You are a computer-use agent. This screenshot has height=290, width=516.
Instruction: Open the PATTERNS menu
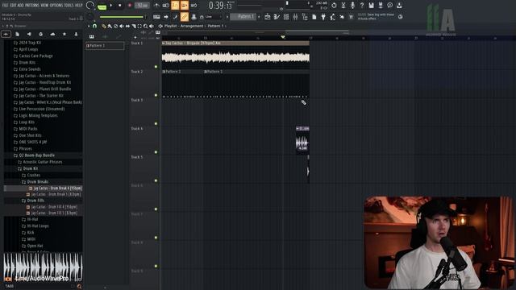32,6
